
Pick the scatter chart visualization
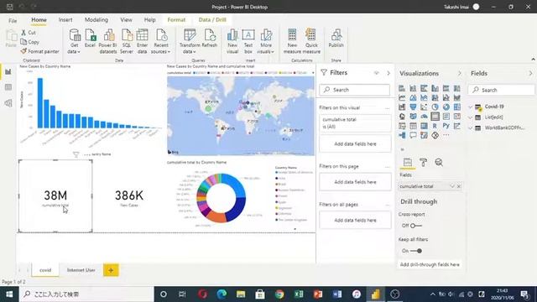tap(424, 107)
